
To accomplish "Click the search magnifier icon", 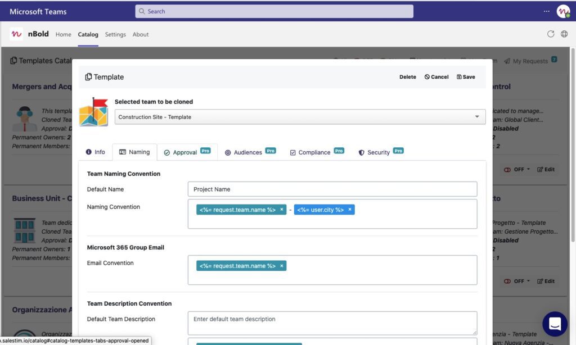I will point(142,11).
